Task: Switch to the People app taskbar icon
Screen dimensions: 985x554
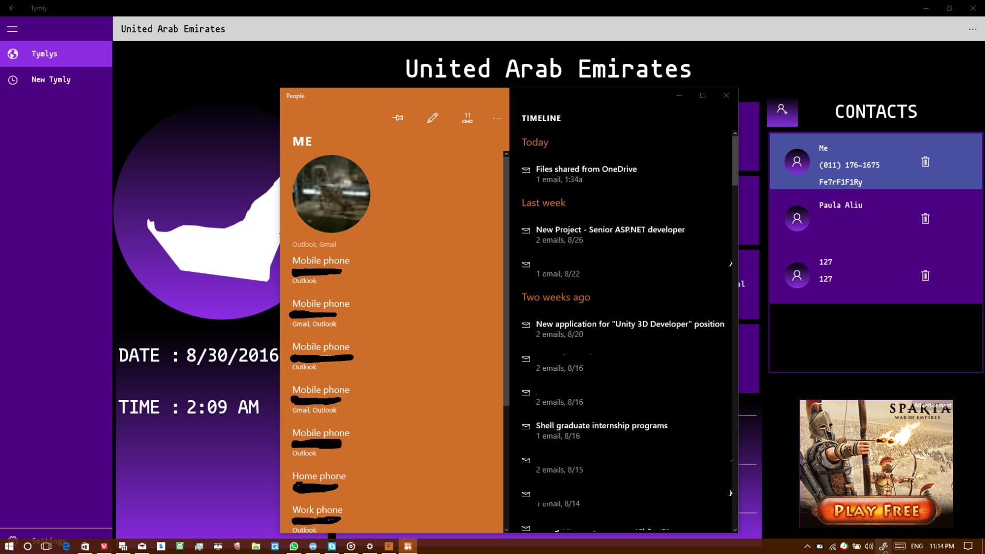Action: click(x=408, y=546)
